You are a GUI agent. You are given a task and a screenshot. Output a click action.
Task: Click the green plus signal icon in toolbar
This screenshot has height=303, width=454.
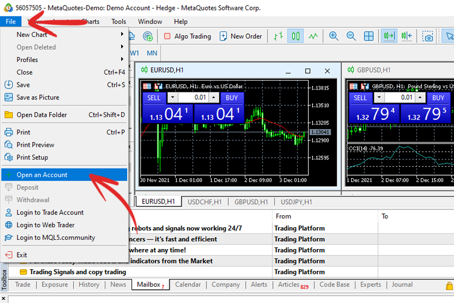(x=148, y=36)
